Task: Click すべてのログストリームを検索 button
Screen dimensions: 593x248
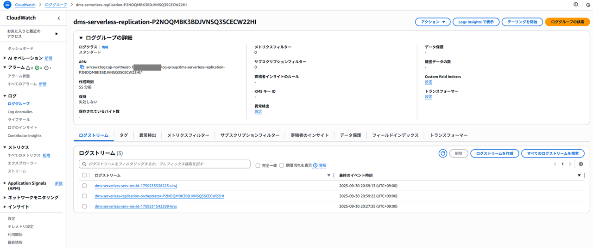Action: coord(553,153)
